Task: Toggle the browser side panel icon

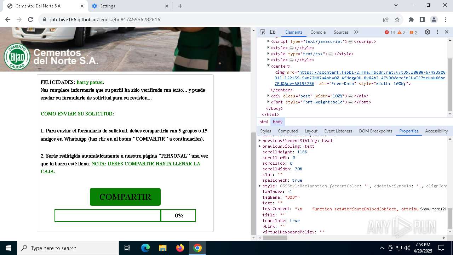Action: tap(423, 19)
